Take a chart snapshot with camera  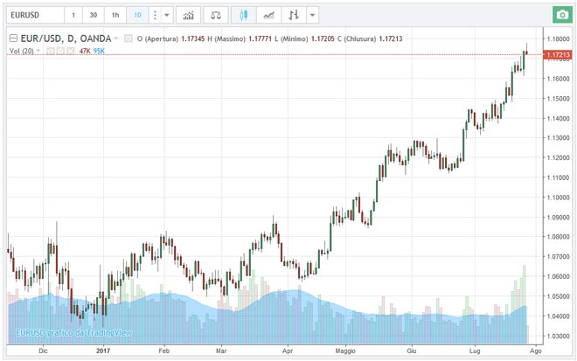tap(561, 16)
